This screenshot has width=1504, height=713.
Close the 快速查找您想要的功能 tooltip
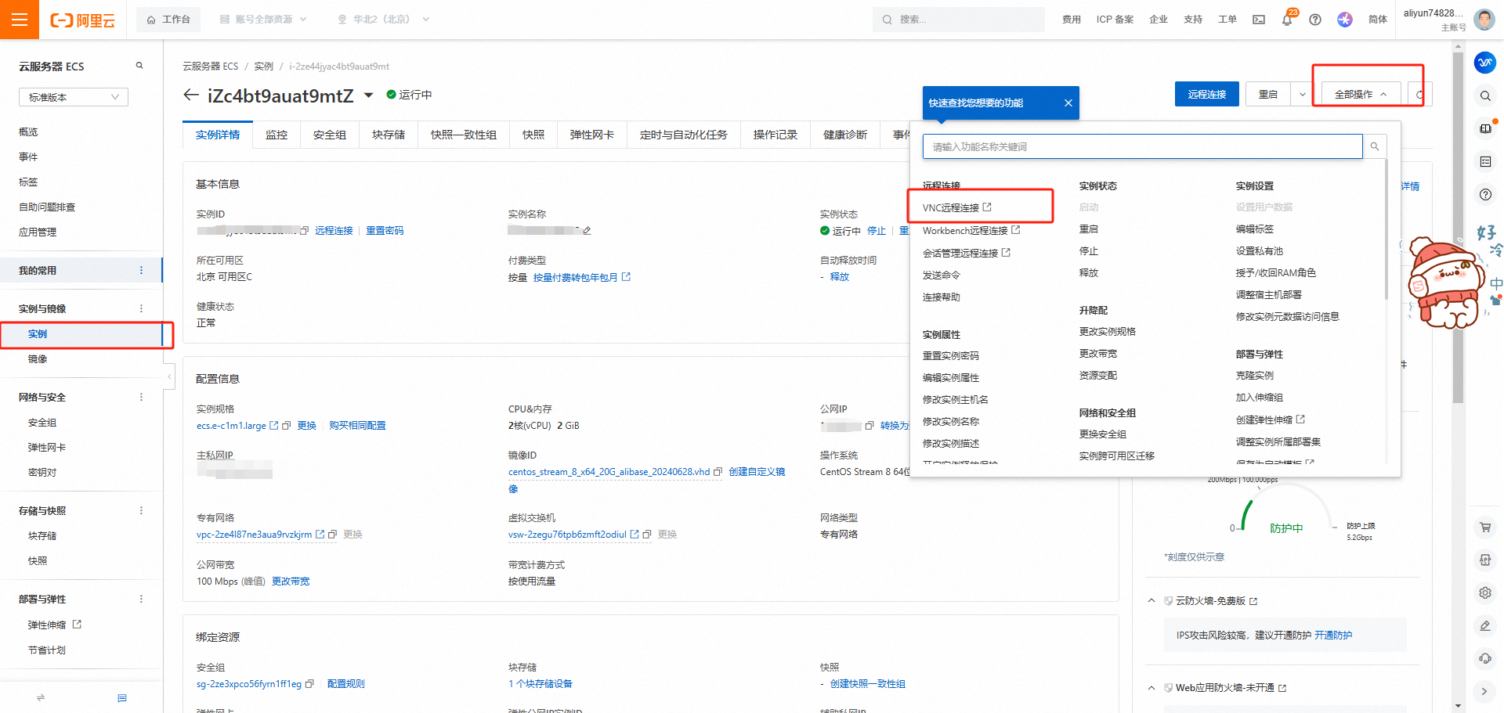1068,103
